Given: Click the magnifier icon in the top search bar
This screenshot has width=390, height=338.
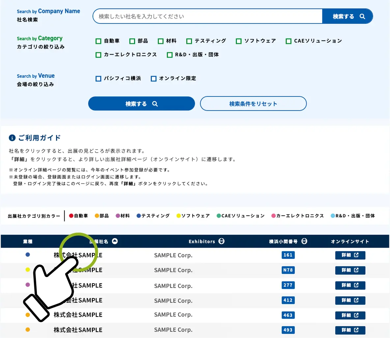Looking at the screenshot, I should (362, 16).
